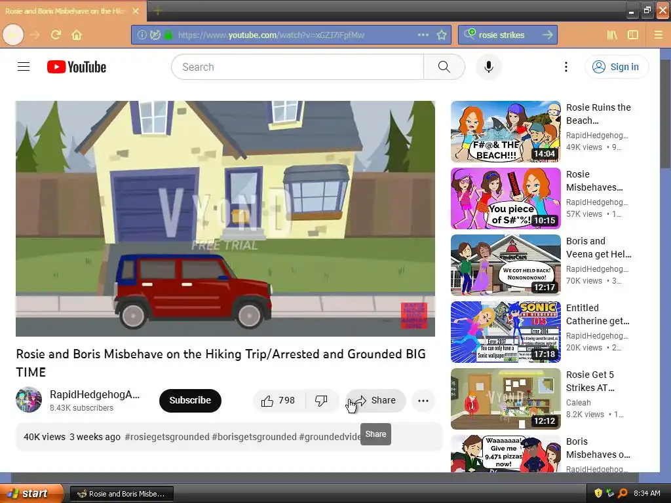The height and width of the screenshot is (503, 671).
Task: Submit the 'rosie strikes' search arrow
Action: 547,35
